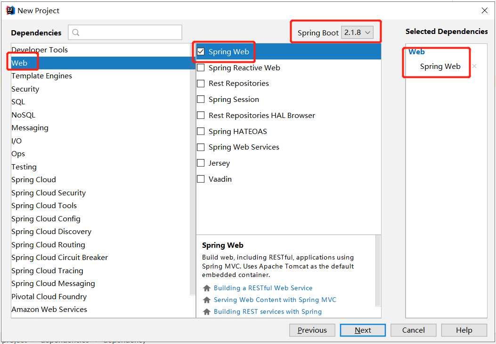Open the Security category
This screenshot has height=344, width=496.
[101, 89]
